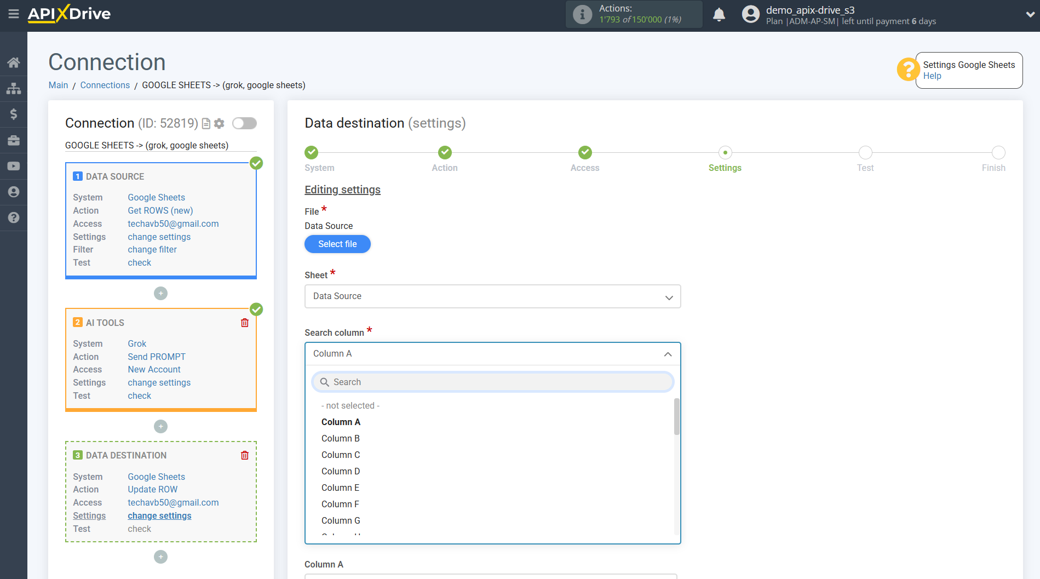Delete the Data Destination block with trash icon
The image size is (1040, 579).
pos(245,455)
